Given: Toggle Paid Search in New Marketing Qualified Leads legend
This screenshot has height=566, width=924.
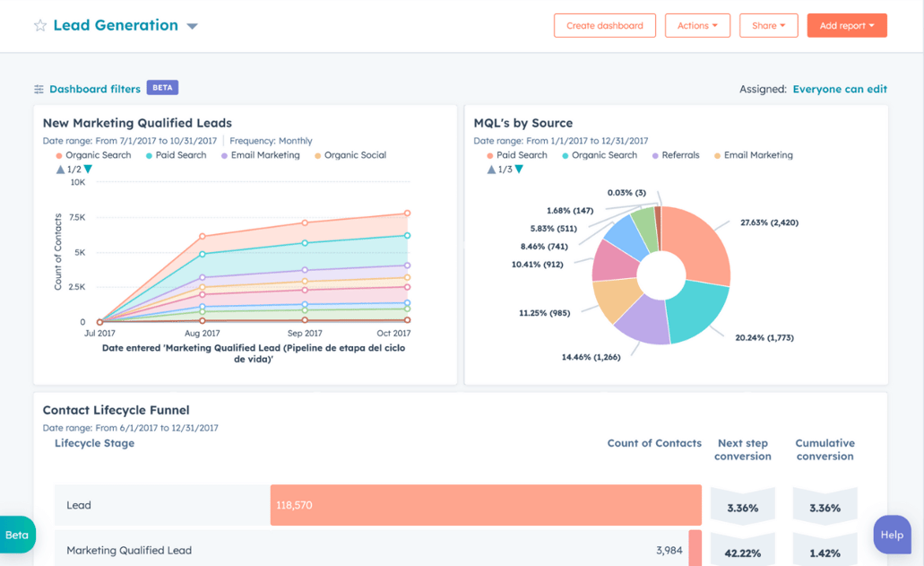Looking at the screenshot, I should [176, 154].
